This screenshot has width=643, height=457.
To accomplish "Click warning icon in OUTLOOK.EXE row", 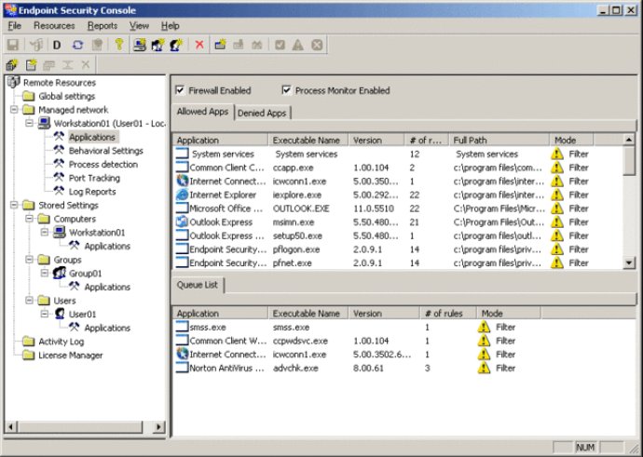I will point(557,208).
